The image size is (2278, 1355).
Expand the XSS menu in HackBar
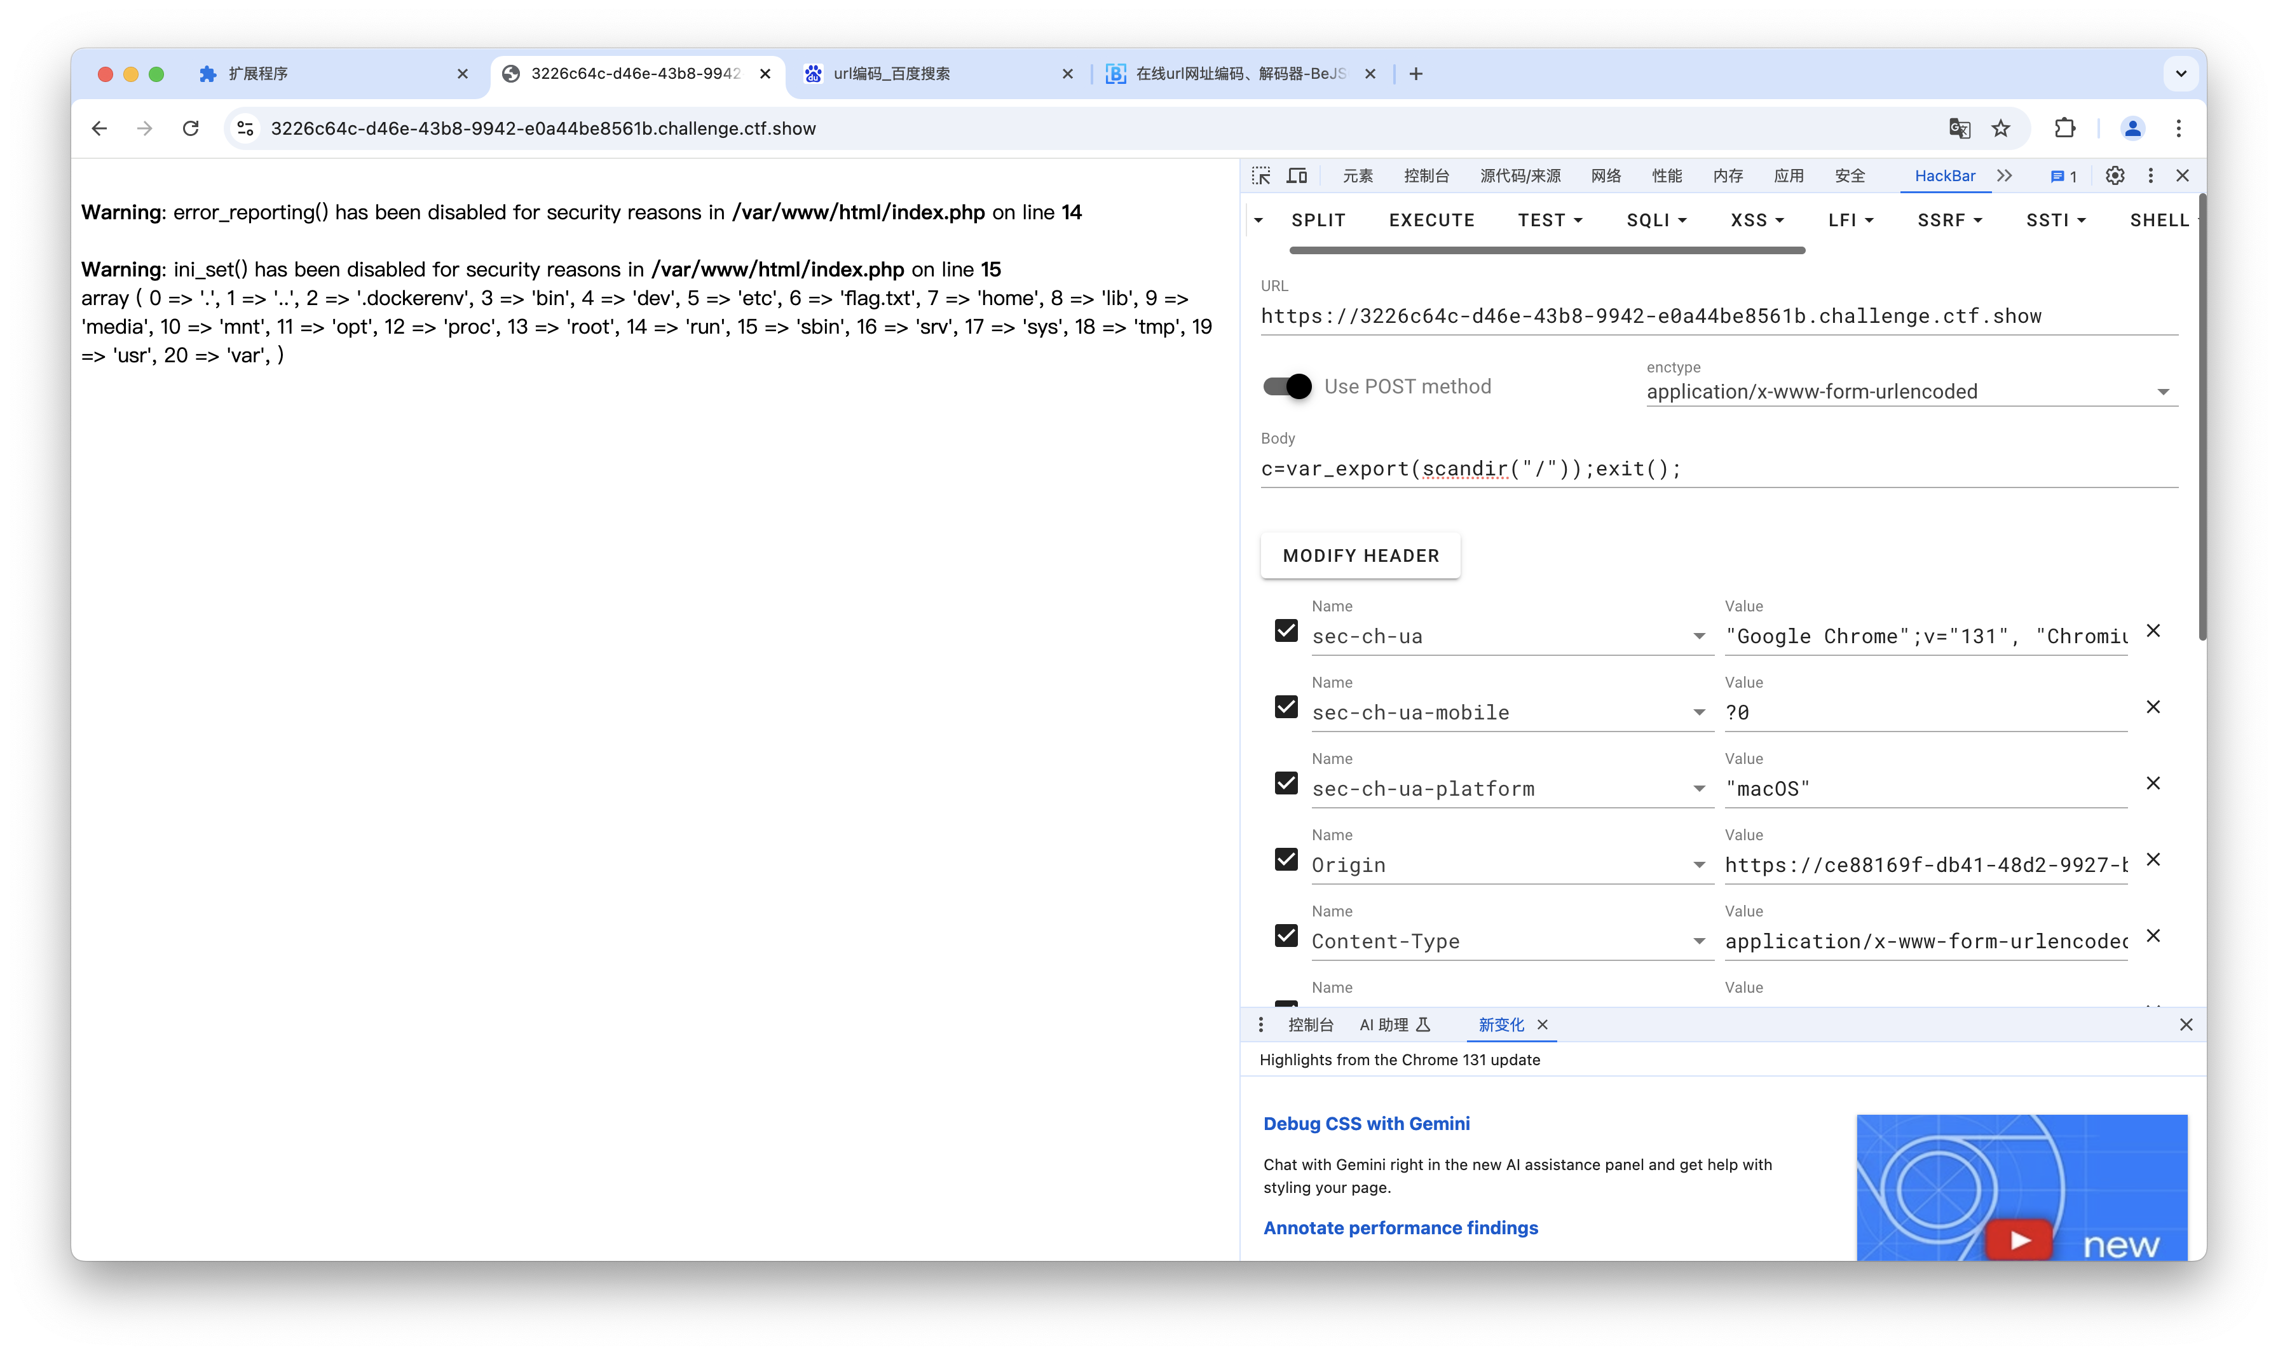coord(1757,220)
